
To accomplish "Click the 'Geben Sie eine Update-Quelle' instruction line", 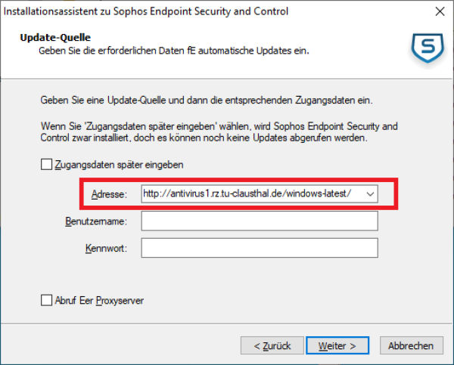I will 205,100.
